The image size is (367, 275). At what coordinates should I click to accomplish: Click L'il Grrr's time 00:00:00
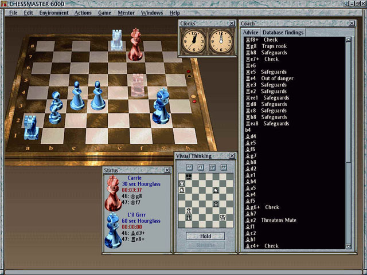[x=132, y=227]
